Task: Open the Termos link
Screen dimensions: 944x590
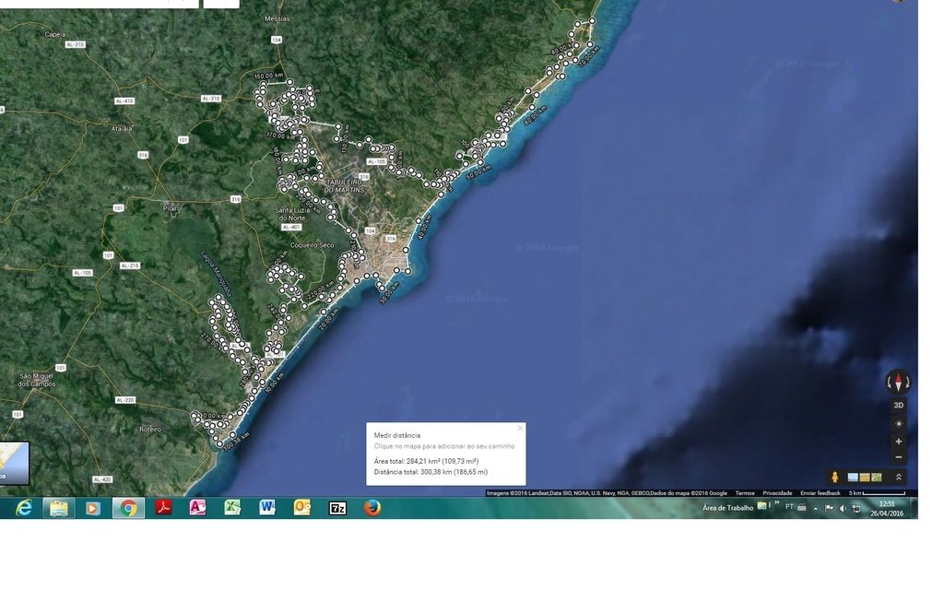Action: coord(745,493)
